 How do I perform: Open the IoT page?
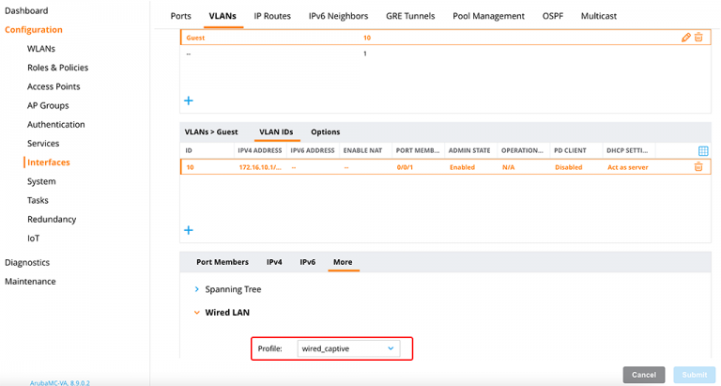click(34, 239)
